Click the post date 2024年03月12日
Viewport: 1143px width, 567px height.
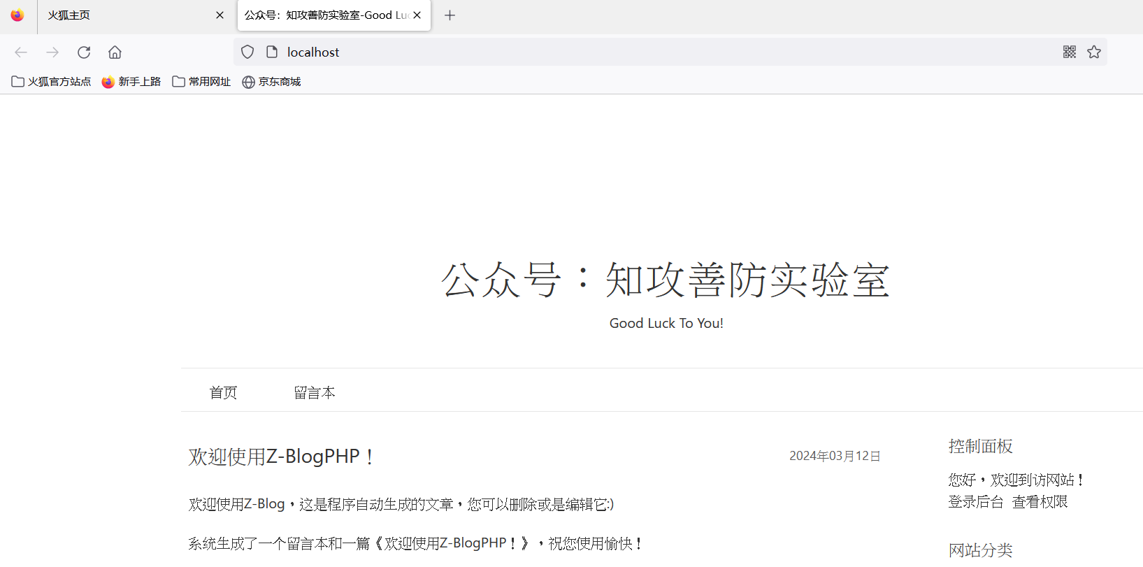click(835, 456)
